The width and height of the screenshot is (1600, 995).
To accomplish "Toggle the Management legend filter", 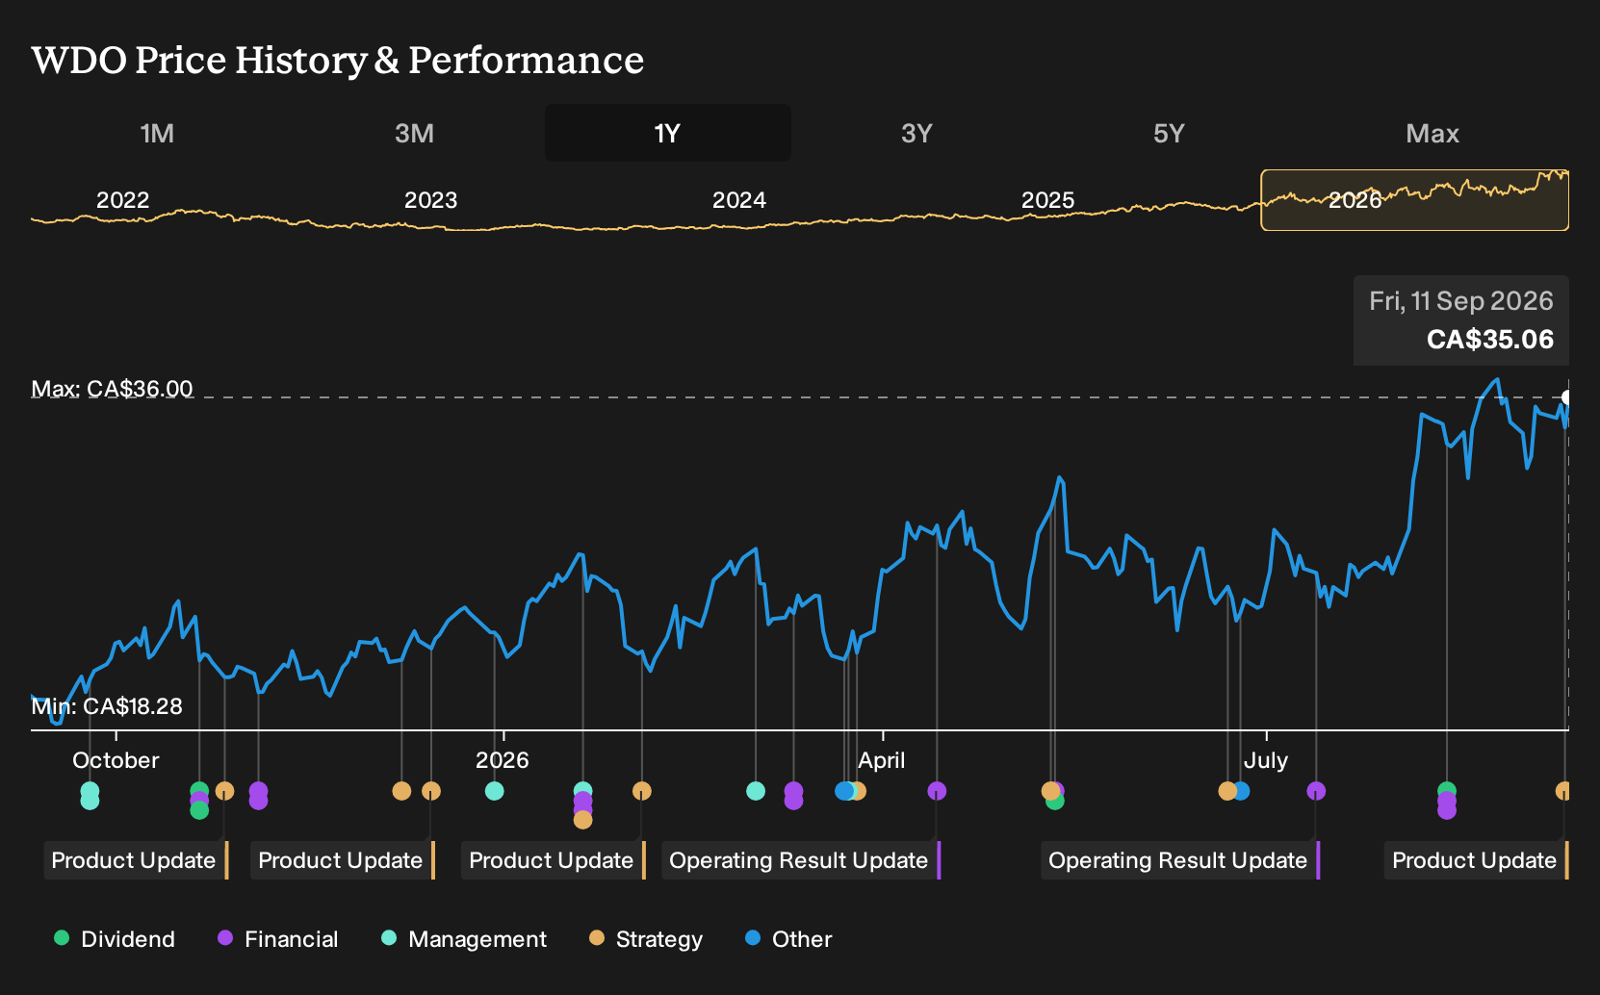I will [x=464, y=939].
